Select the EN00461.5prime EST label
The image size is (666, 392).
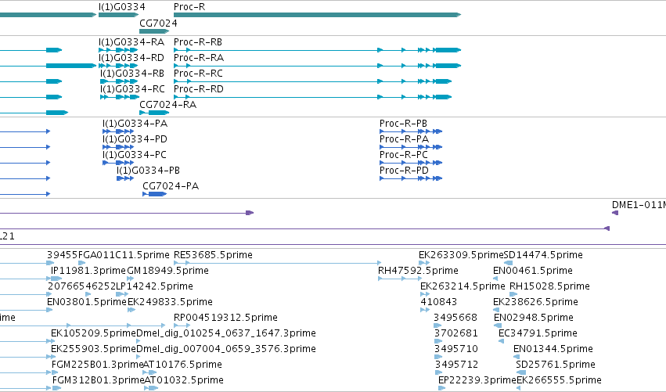tap(533, 271)
